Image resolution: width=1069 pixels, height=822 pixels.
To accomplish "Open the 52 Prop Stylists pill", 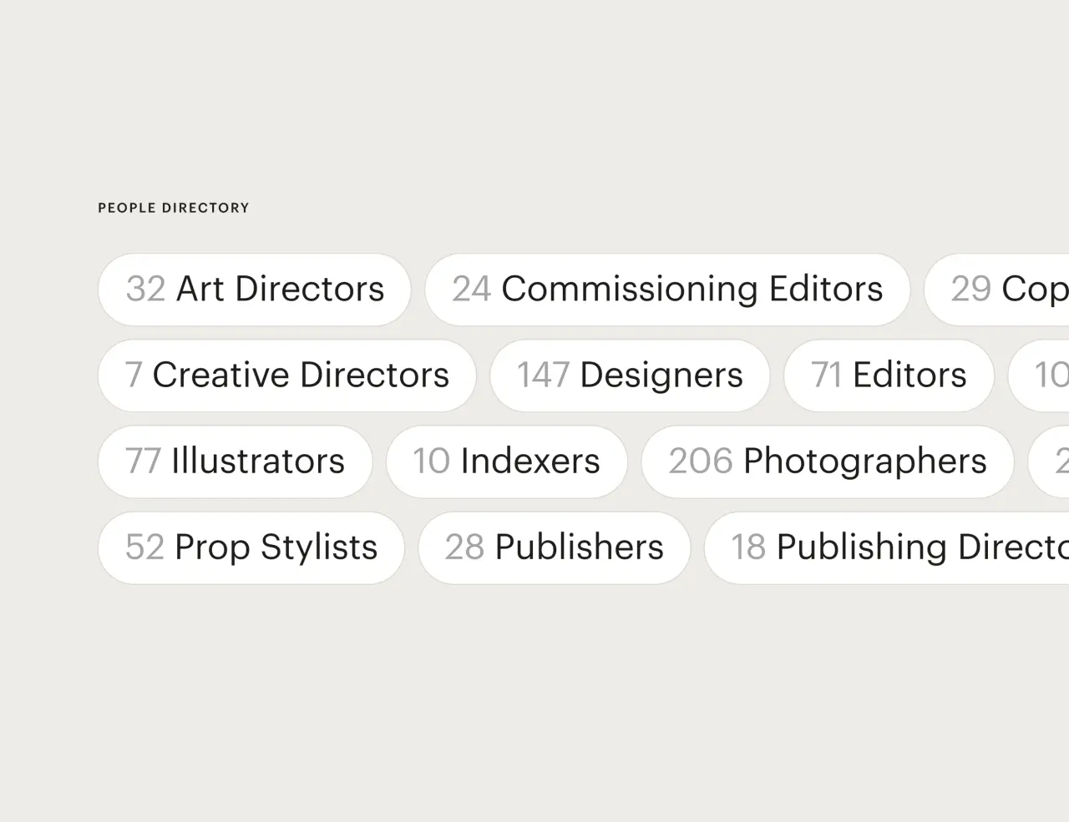I will (251, 547).
